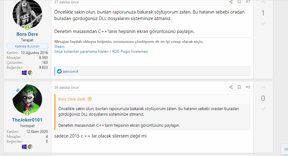
Task: Bookmark post #8 by TheJoker0101
Action: point(239,87)
